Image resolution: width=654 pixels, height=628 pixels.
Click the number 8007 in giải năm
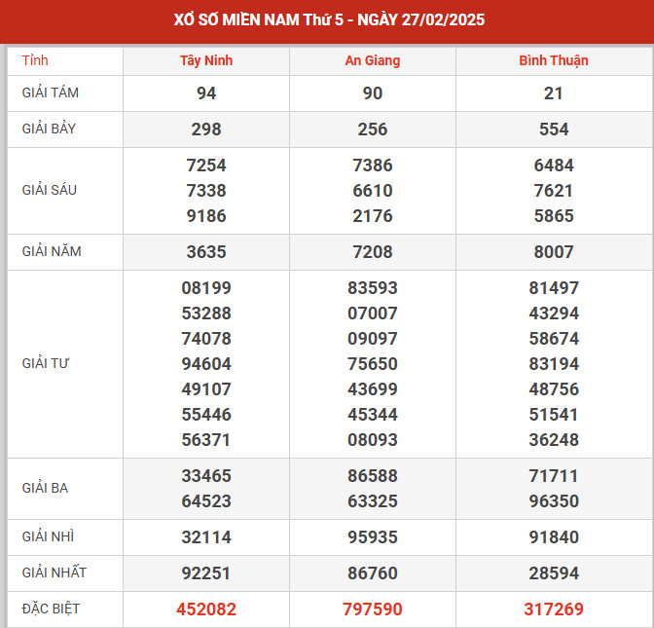[x=554, y=251]
